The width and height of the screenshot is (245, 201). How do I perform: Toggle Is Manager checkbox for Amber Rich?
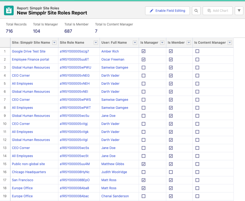click(144, 51)
